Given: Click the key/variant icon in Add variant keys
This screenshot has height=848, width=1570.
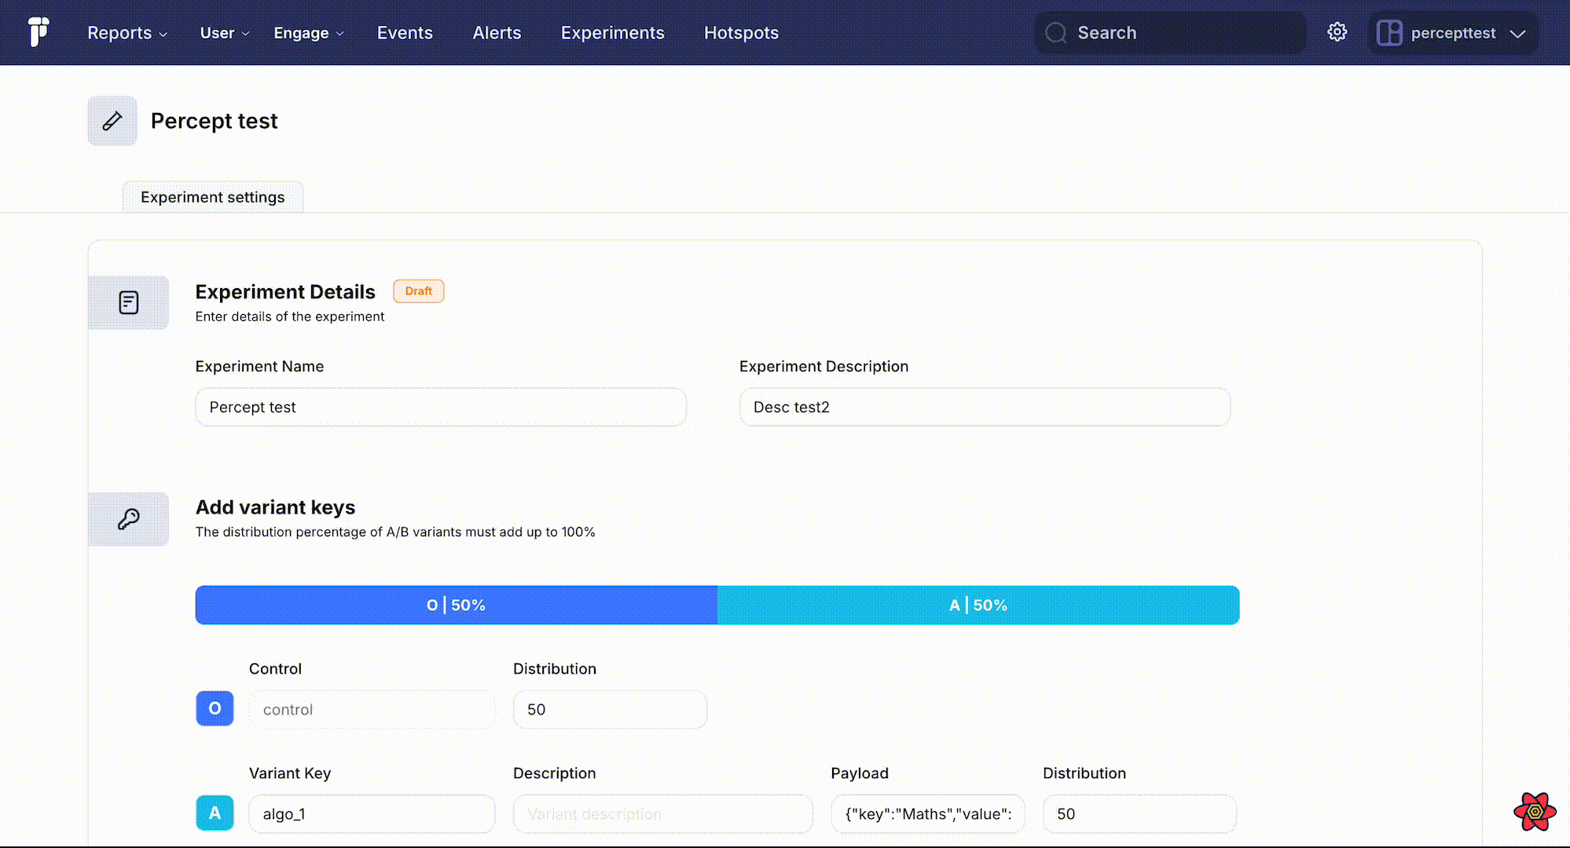Looking at the screenshot, I should click(x=129, y=519).
